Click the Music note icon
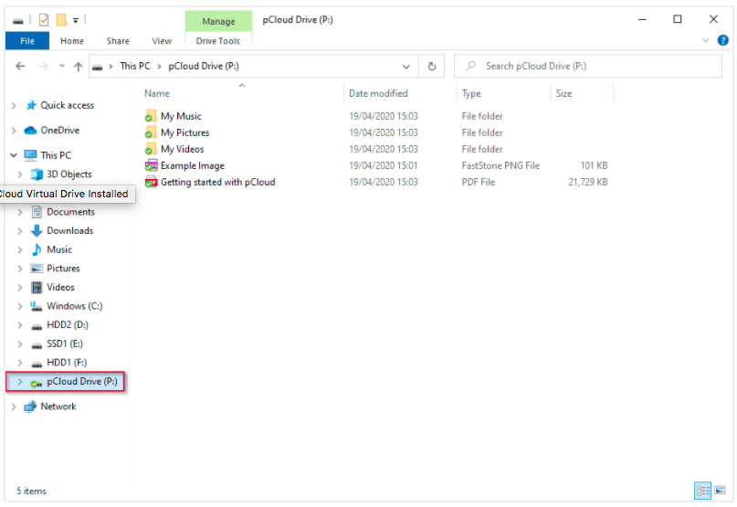Viewport: 737px width, 507px height. tap(37, 249)
